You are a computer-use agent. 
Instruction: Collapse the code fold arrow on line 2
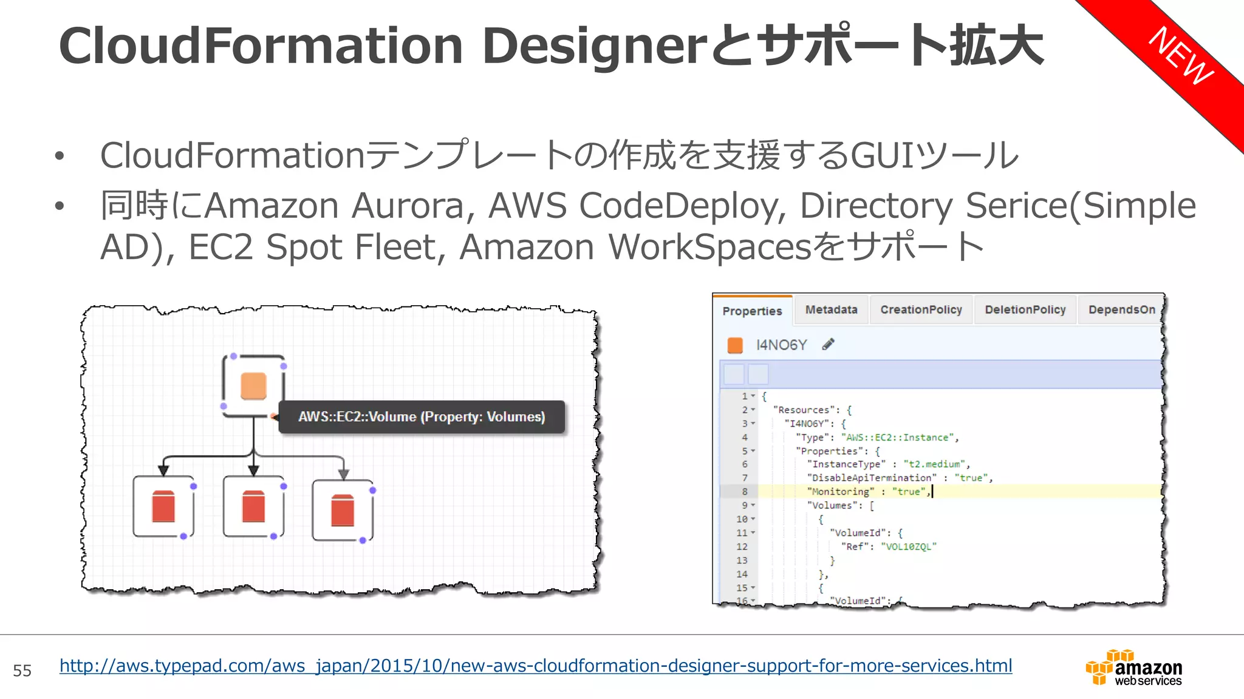coord(753,410)
